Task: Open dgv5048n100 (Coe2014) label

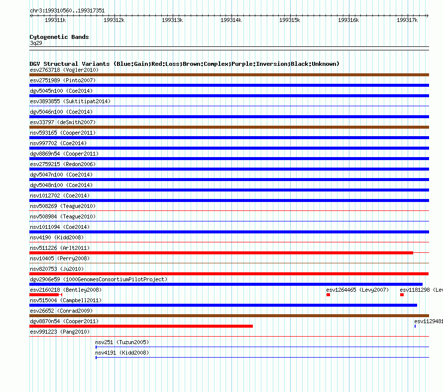Action: tap(61, 185)
